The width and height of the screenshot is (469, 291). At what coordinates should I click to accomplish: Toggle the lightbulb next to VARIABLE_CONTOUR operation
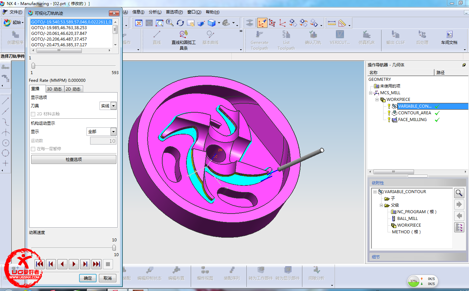(x=389, y=106)
